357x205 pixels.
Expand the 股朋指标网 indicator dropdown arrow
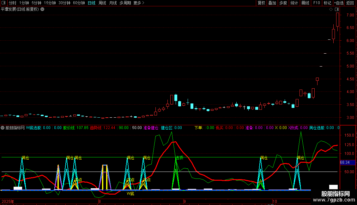pyautogui.click(x=3, y=128)
